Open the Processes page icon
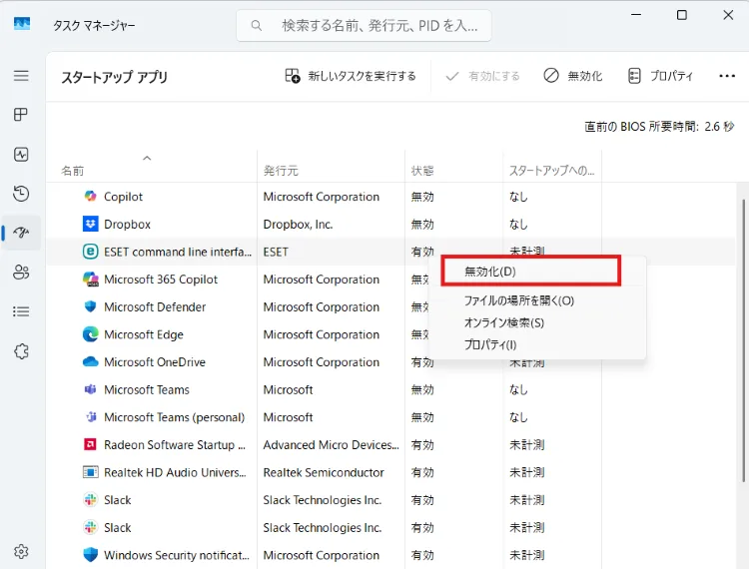This screenshot has width=749, height=569. [x=21, y=115]
